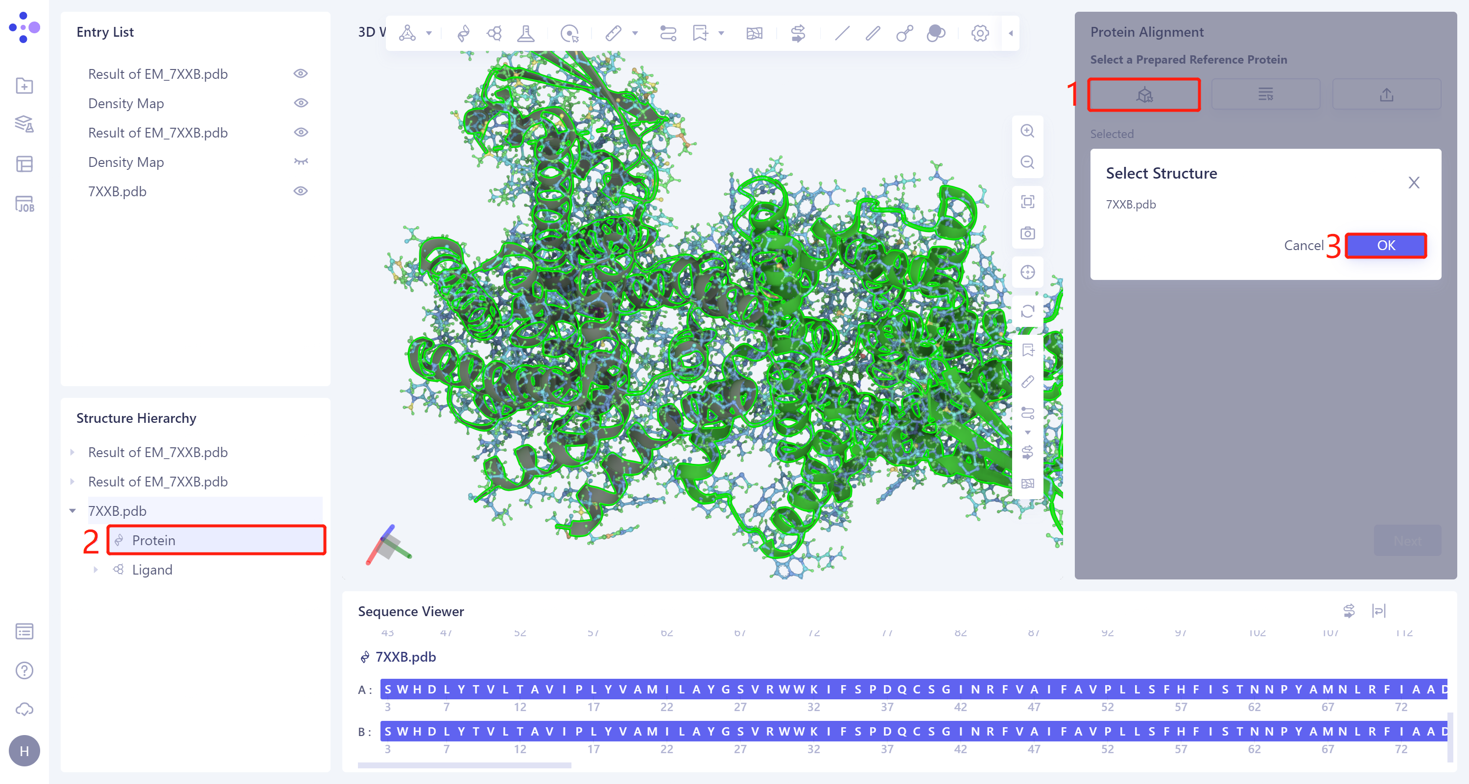Click the help question mark icon

click(24, 670)
